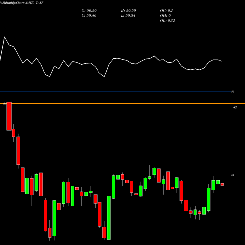
Task: Click the tallest red candle at far left
Action: pos(9,117)
